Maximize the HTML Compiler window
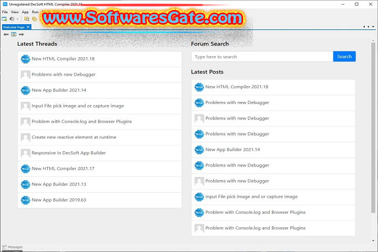Screen dimensions: 378x252 pos(356,4)
